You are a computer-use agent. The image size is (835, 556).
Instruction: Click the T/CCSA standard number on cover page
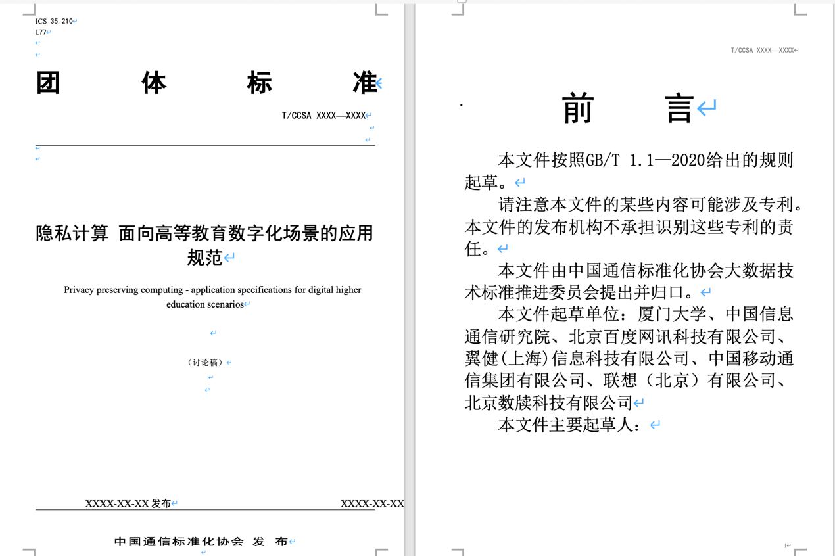click(323, 116)
